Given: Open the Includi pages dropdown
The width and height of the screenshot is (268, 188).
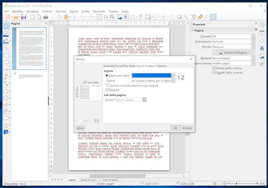Looking at the screenshot, I should (x=145, y=100).
